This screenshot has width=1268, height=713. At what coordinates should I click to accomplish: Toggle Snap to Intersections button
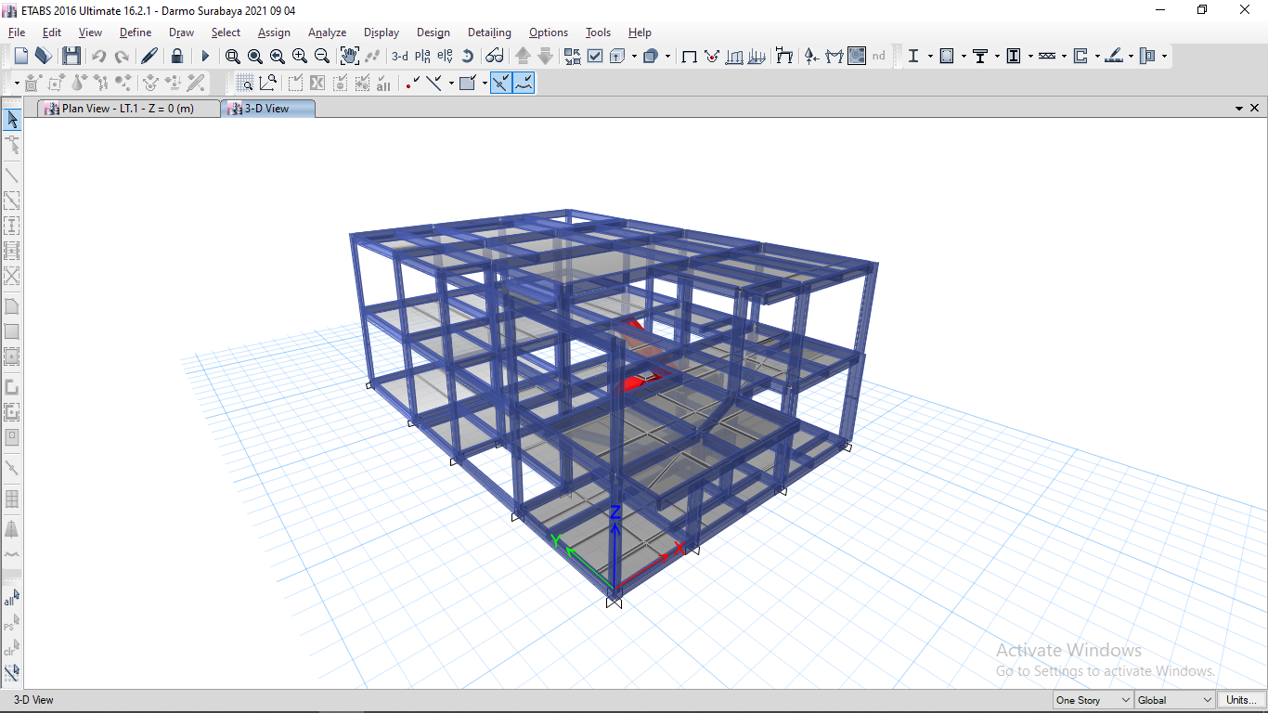(500, 84)
